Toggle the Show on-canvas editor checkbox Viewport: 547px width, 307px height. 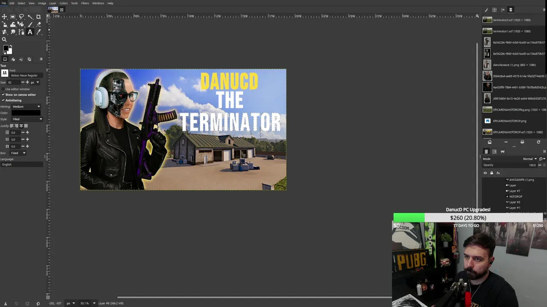pos(3,95)
